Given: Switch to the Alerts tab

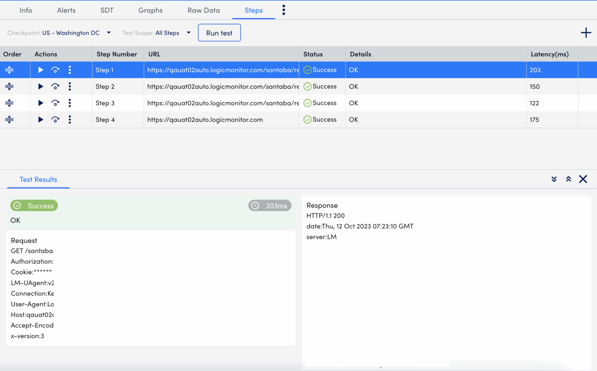Looking at the screenshot, I should pos(66,10).
